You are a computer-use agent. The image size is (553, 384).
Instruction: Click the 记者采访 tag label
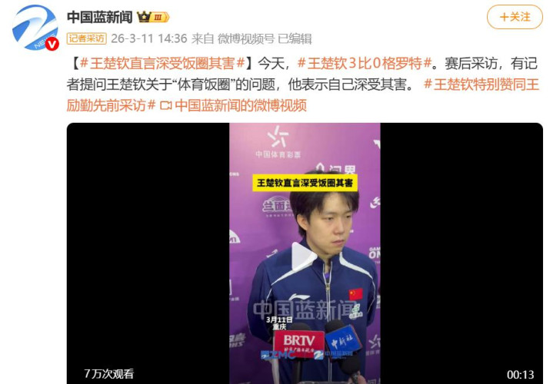pos(86,38)
